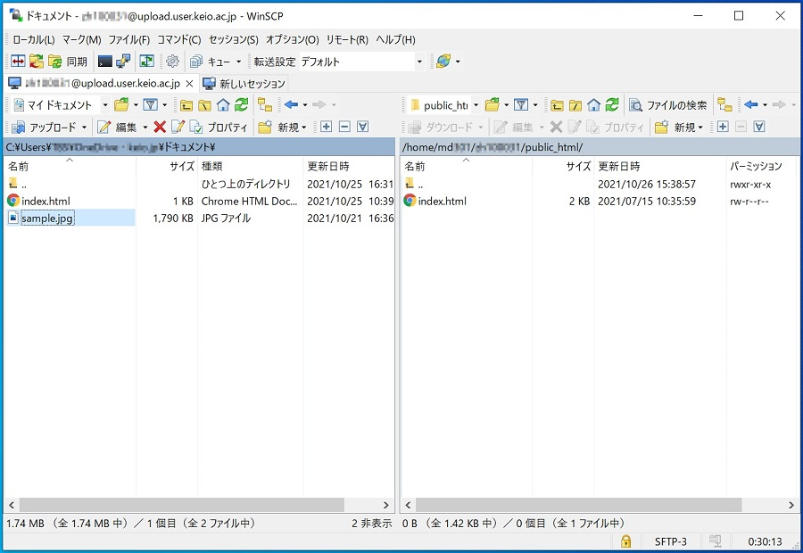Click the lock icon in status bar
This screenshot has width=803, height=553.
pos(626,541)
